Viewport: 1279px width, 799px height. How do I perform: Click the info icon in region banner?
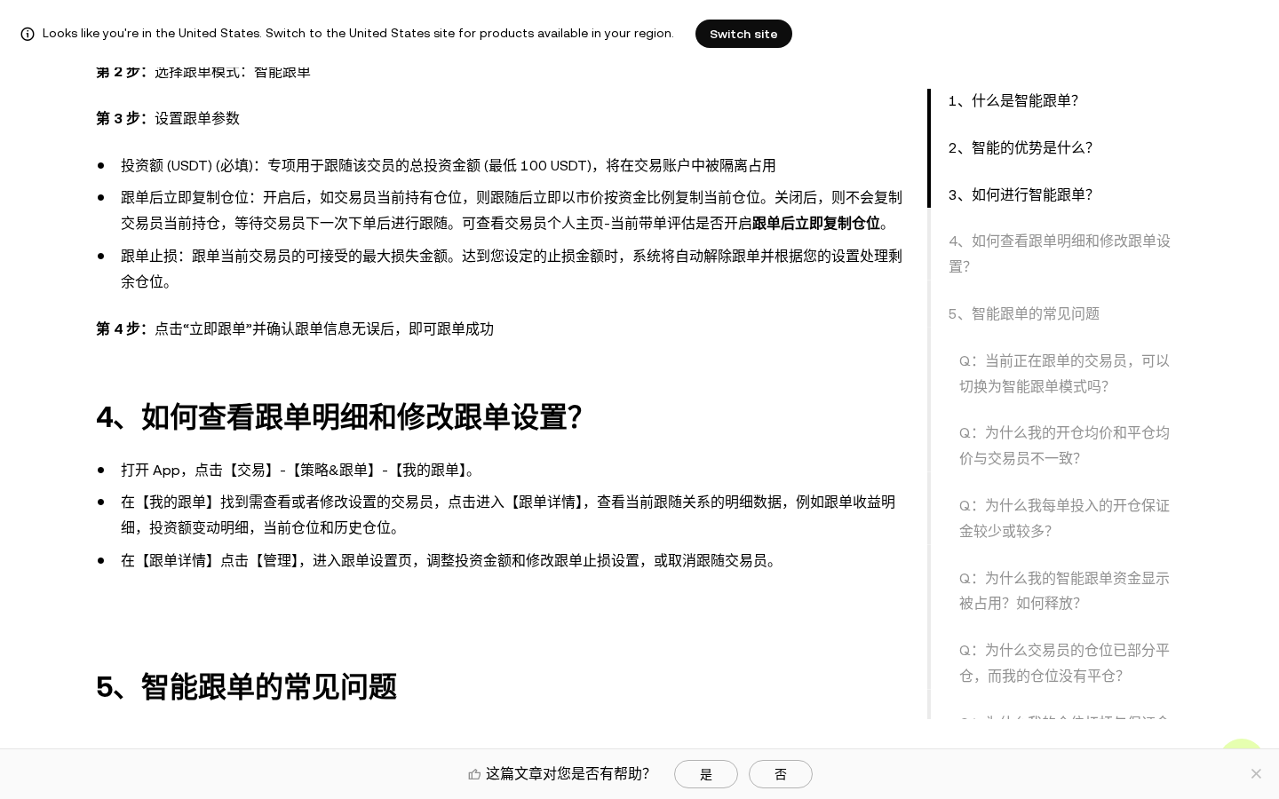point(28,34)
